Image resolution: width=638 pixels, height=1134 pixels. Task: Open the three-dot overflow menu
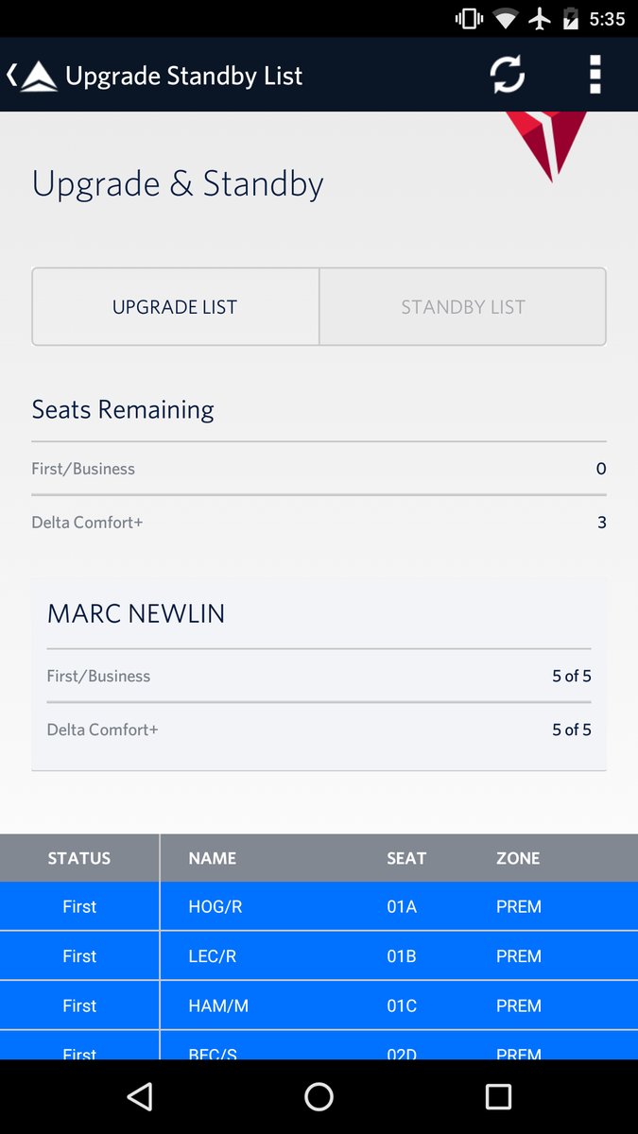(x=595, y=75)
